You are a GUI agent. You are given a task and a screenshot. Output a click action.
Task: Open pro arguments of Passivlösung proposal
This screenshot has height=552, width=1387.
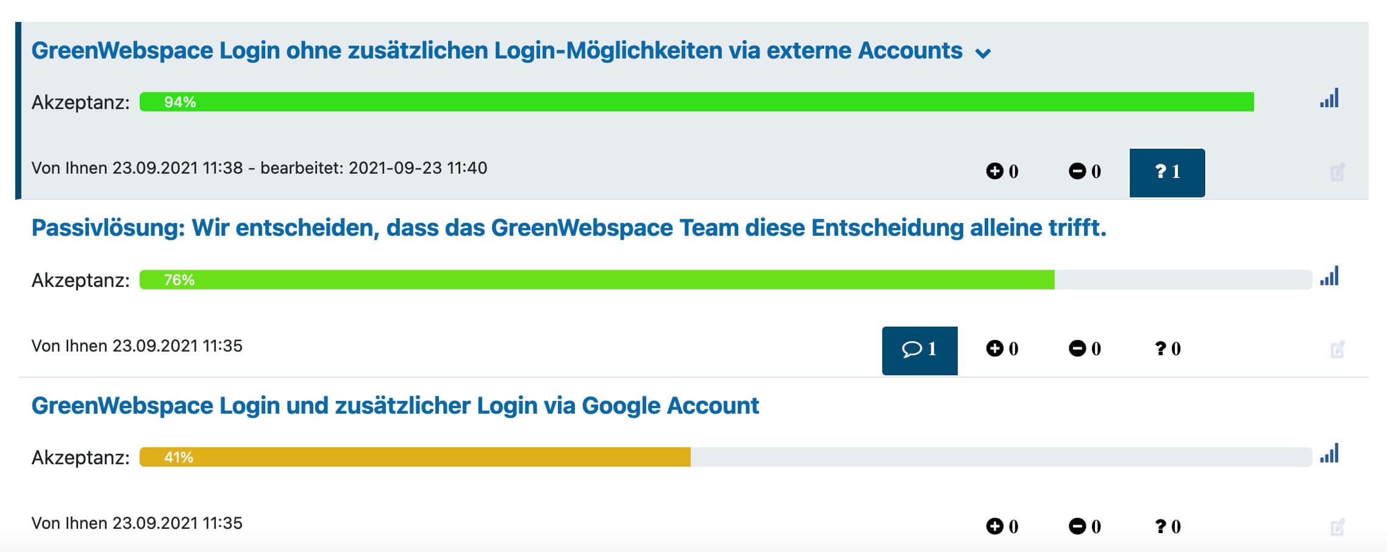click(1002, 349)
